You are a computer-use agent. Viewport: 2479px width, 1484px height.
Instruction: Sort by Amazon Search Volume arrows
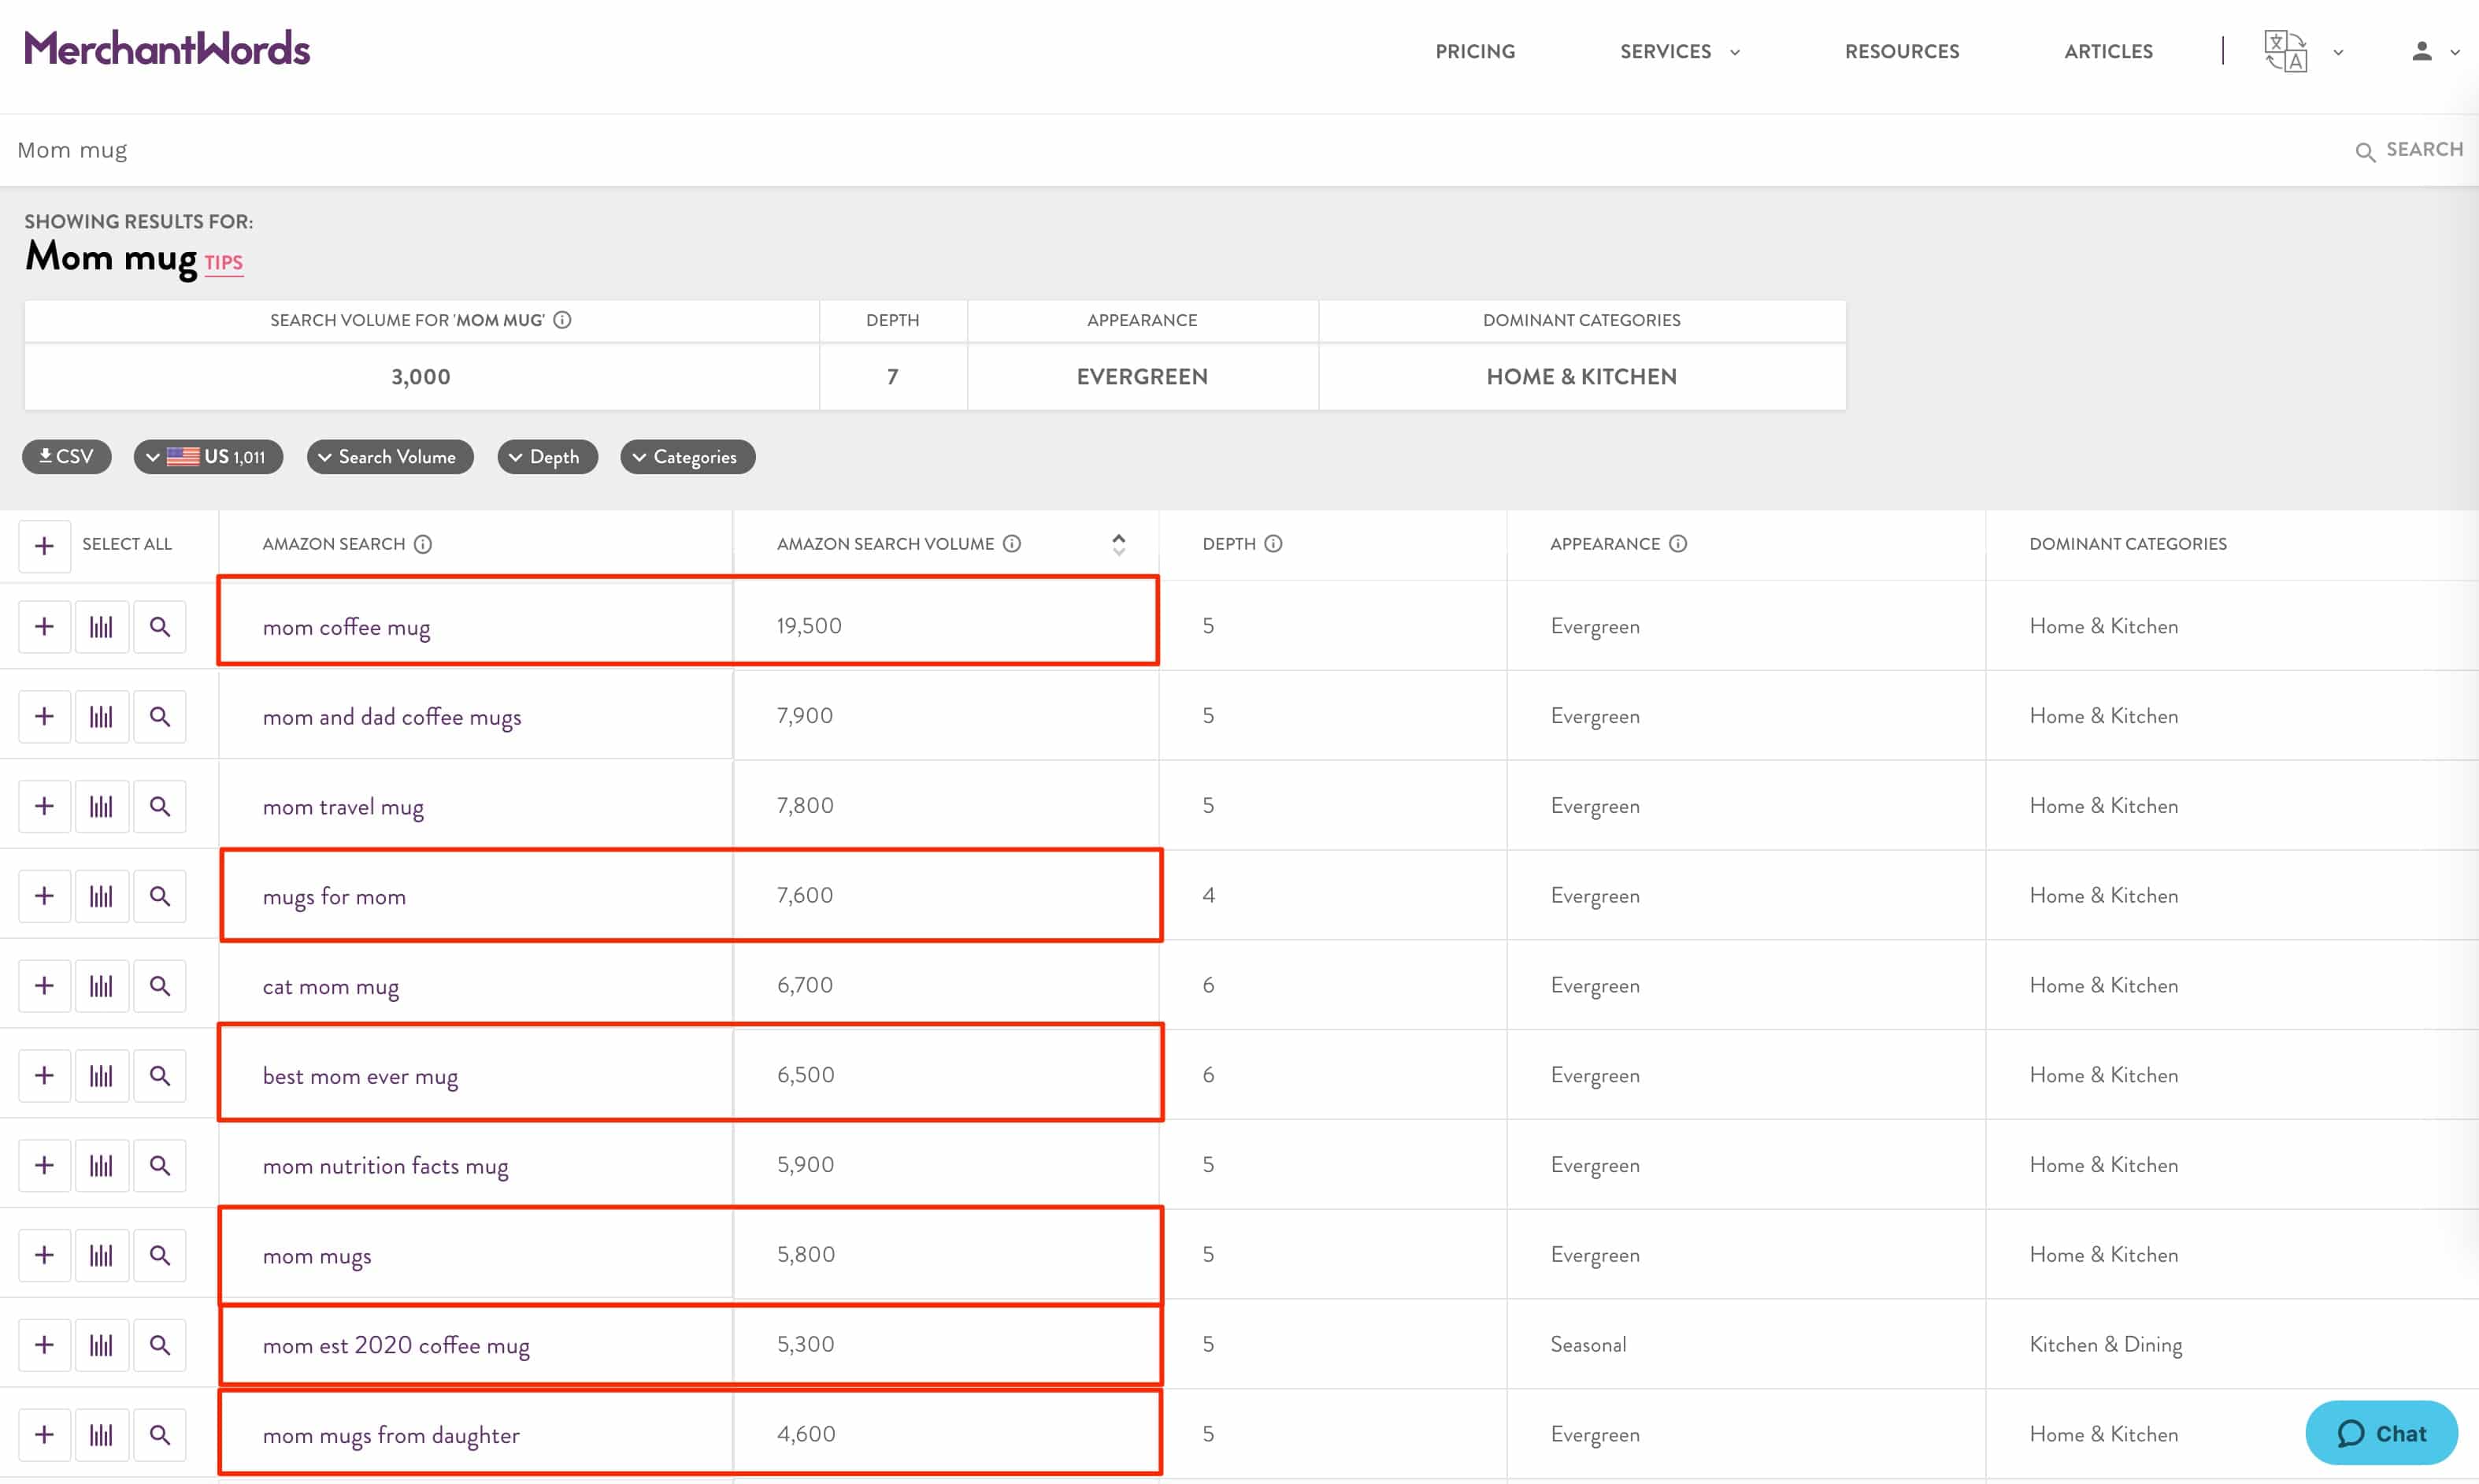point(1118,544)
